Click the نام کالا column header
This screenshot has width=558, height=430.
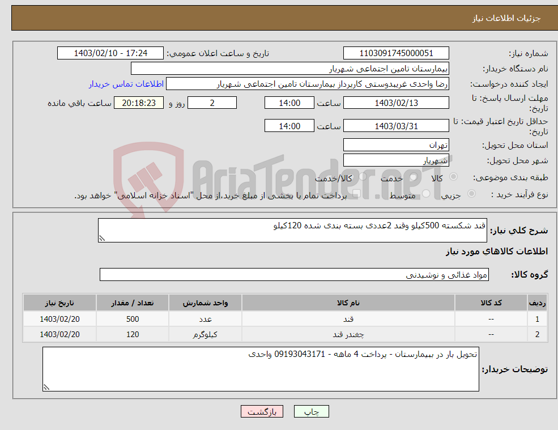click(x=348, y=303)
